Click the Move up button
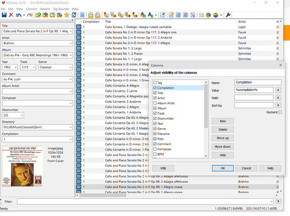The image size is (290, 216). [223, 138]
